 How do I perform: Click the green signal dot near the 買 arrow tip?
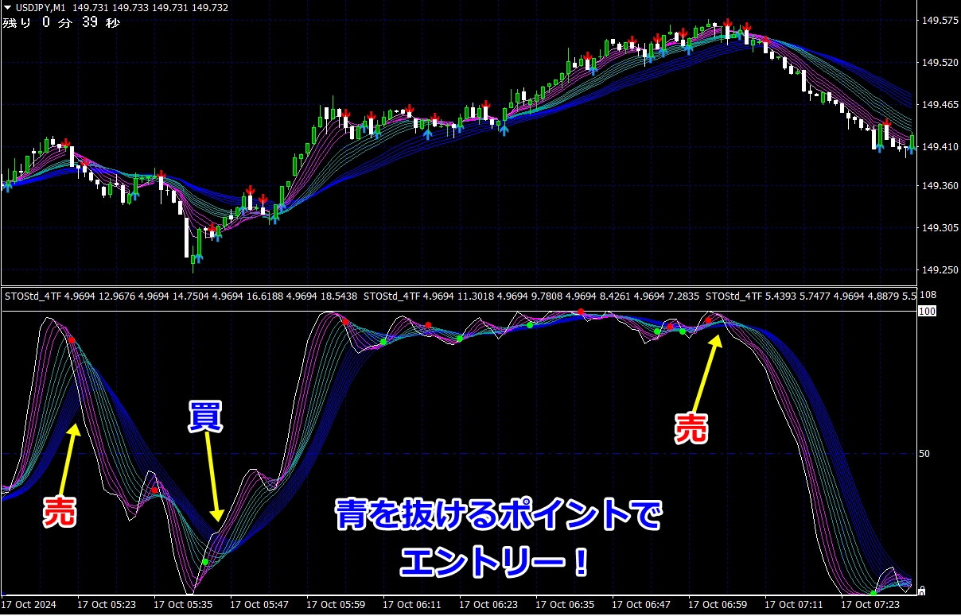205,562
